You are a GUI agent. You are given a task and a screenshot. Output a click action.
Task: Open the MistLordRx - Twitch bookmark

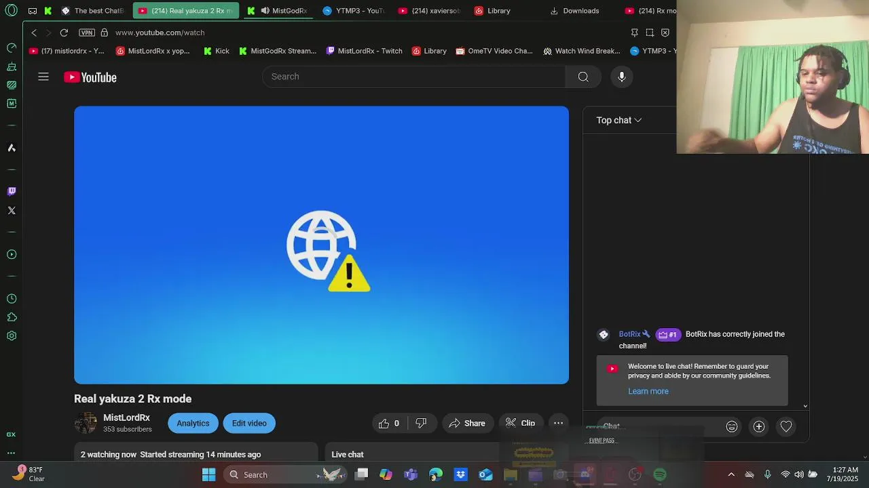pyautogui.click(x=365, y=51)
